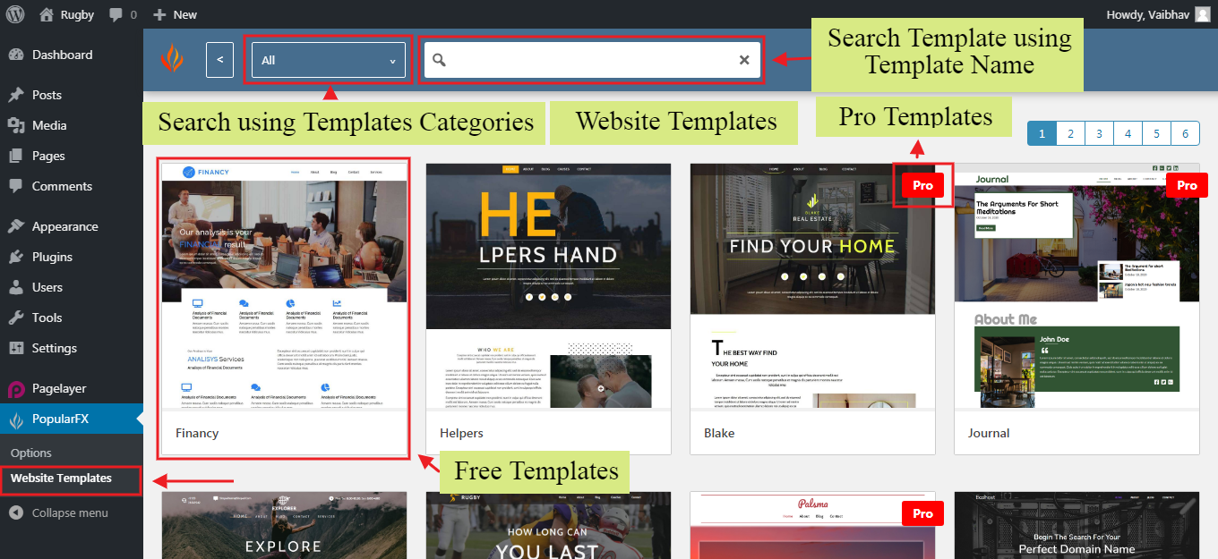
Task: Go to pagination page 1
Action: point(1042,133)
